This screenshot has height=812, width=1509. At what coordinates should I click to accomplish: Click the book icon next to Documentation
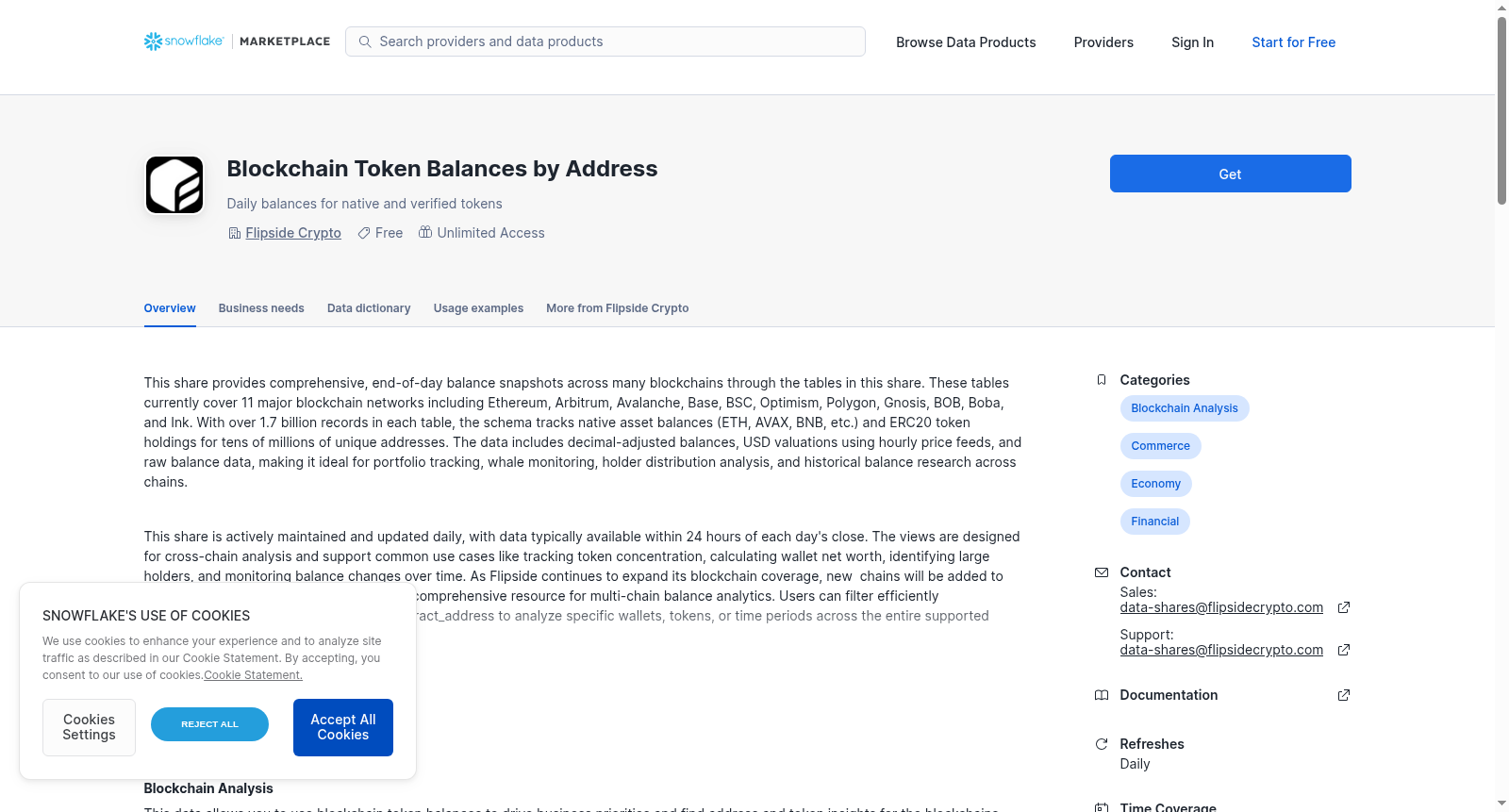[1102, 695]
